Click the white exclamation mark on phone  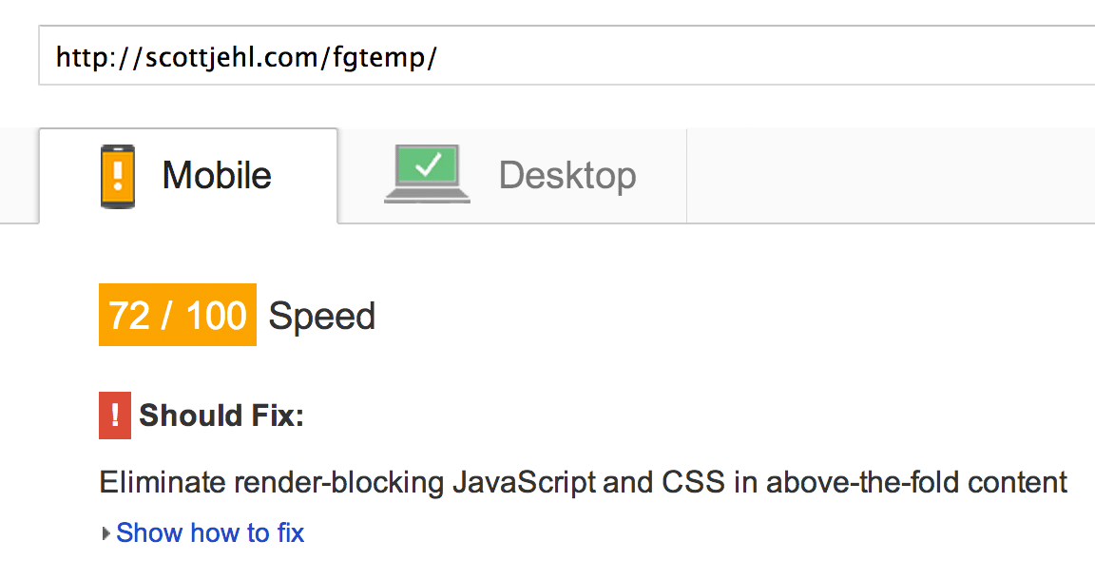point(118,176)
